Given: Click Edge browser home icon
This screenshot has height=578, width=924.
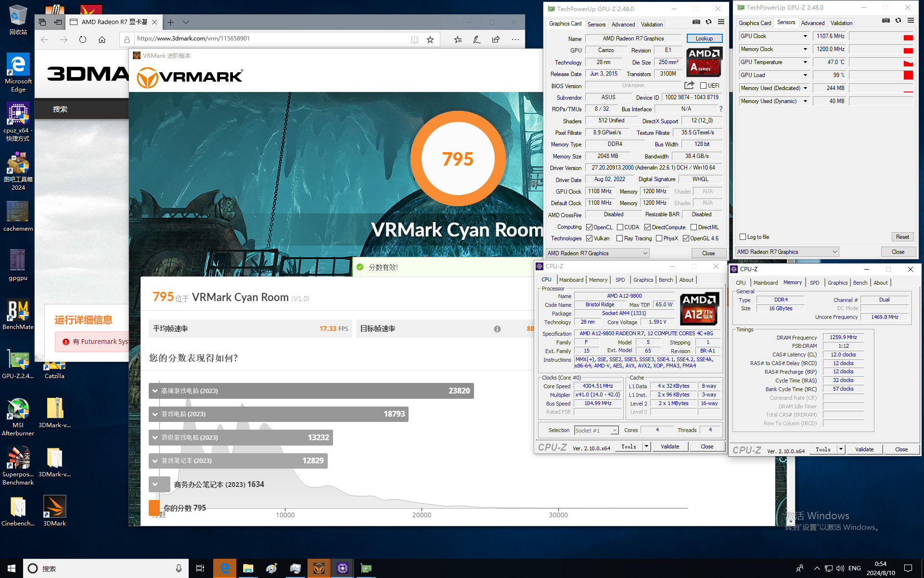Looking at the screenshot, I should click(x=102, y=39).
